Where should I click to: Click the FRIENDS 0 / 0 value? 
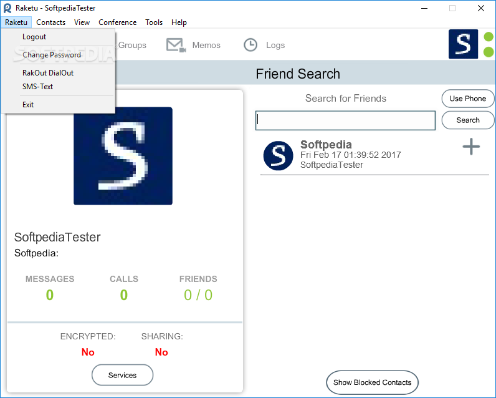198,295
